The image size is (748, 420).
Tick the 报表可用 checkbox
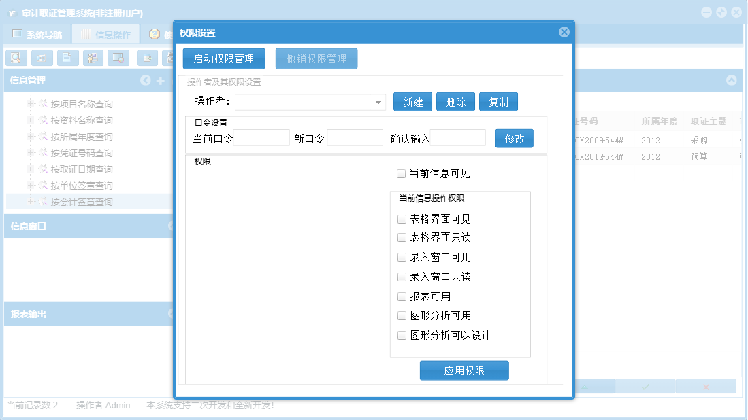[x=402, y=297]
